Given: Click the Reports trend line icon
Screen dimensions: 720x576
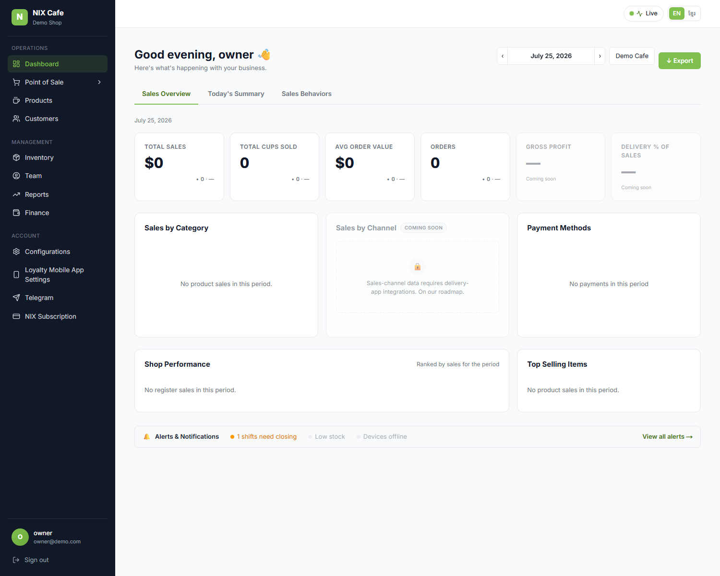Looking at the screenshot, I should [x=16, y=194].
